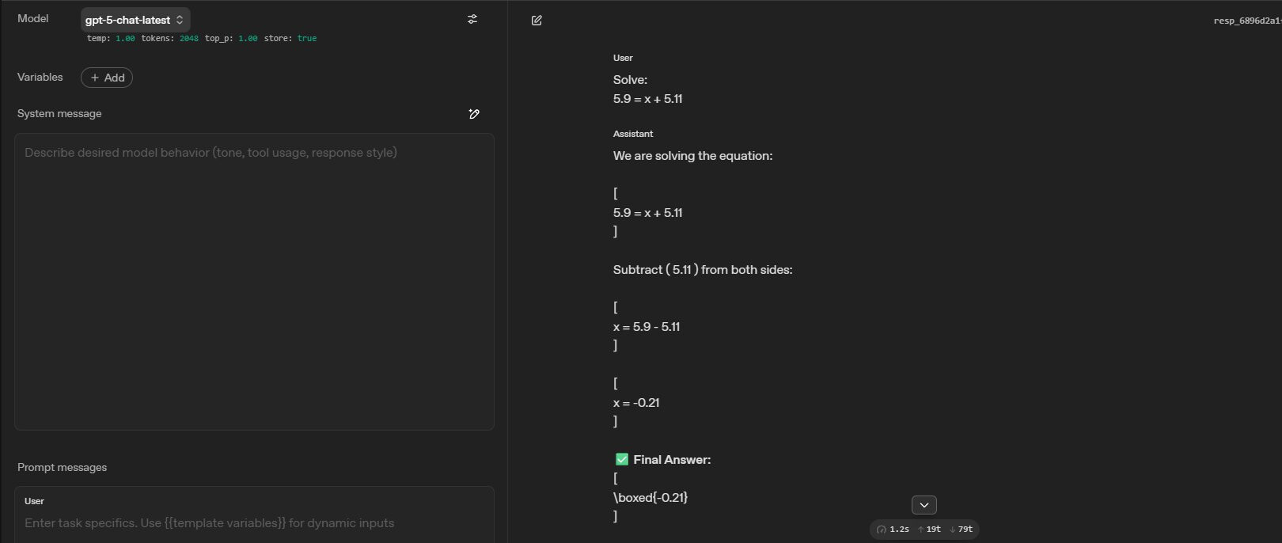1282x543 pixels.
Task: Open the gpt-5-chat-latest model dropdown
Action: click(x=135, y=20)
